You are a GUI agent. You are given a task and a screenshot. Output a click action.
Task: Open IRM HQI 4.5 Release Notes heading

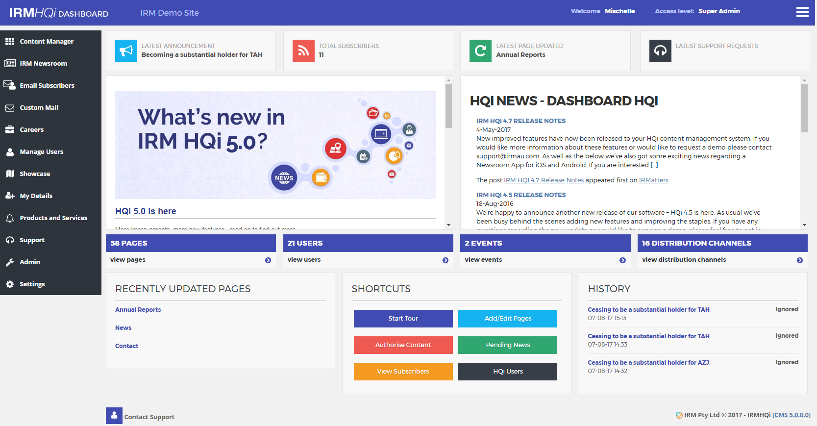(520, 195)
